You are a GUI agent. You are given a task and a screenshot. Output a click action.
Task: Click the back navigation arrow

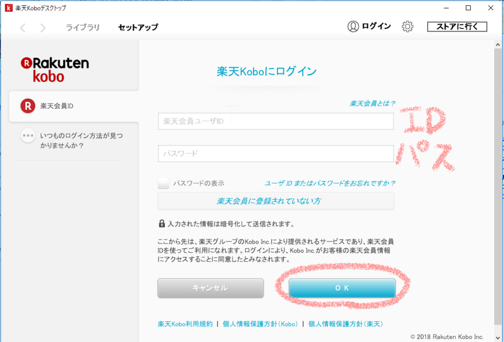click(x=23, y=28)
